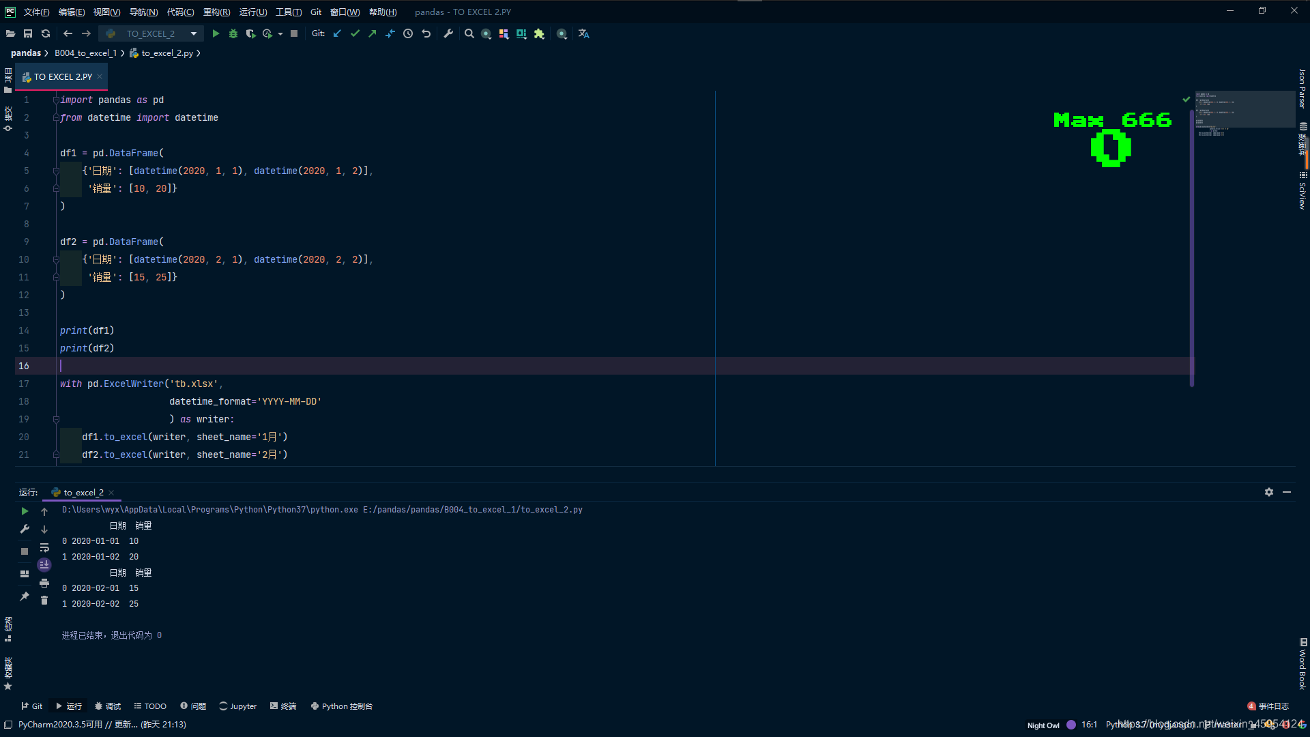Viewport: 1310px width, 737px height.
Task: Click the B004_to_excel_1 breadcrumb
Action: (85, 53)
